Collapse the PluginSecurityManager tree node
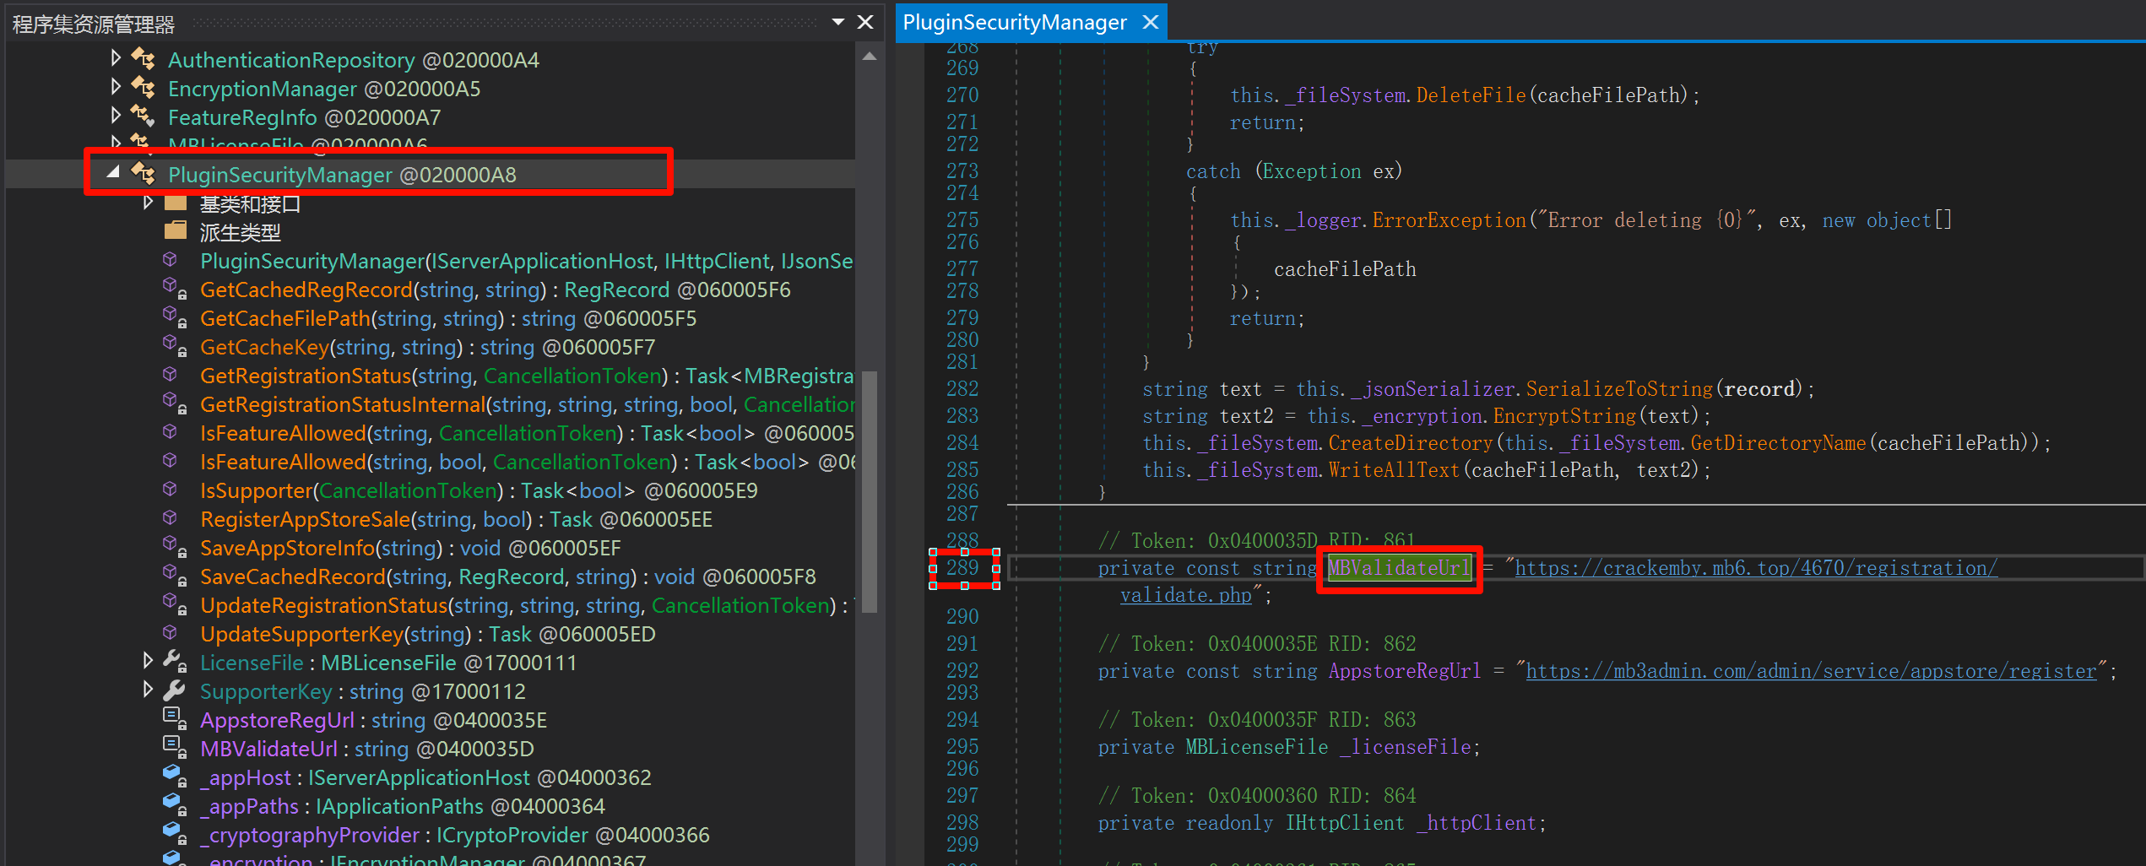Image resolution: width=2146 pixels, height=866 pixels. (x=113, y=173)
